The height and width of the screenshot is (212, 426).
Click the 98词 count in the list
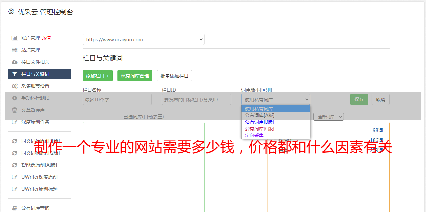pyautogui.click(x=378, y=130)
